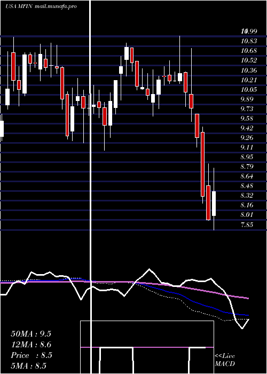
Task: Click the white MACD step line in box
Action: tap(116, 348)
